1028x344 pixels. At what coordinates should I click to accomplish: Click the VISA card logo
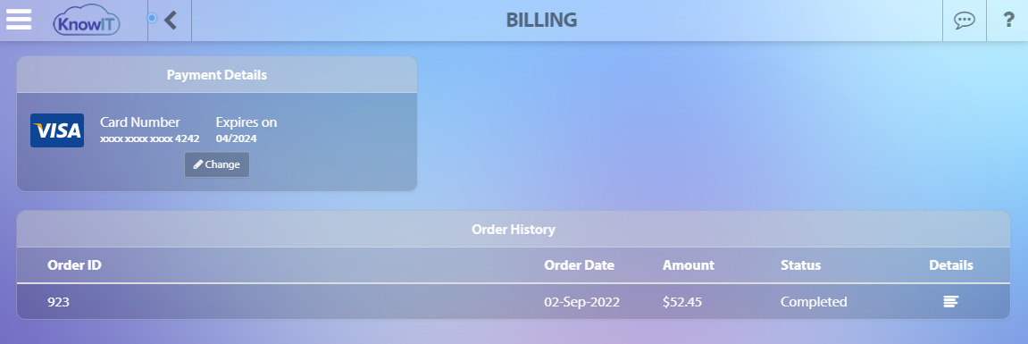pyautogui.click(x=57, y=130)
